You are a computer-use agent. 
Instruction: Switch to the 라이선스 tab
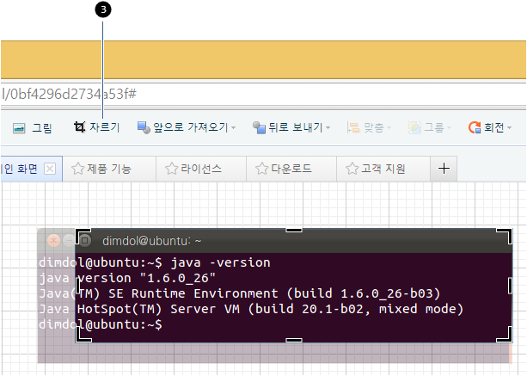tap(201, 169)
